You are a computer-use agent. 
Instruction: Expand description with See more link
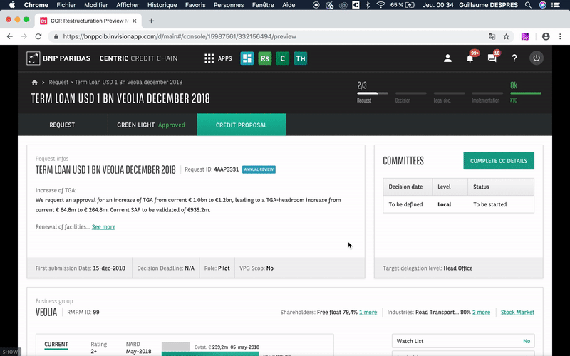pyautogui.click(x=103, y=226)
